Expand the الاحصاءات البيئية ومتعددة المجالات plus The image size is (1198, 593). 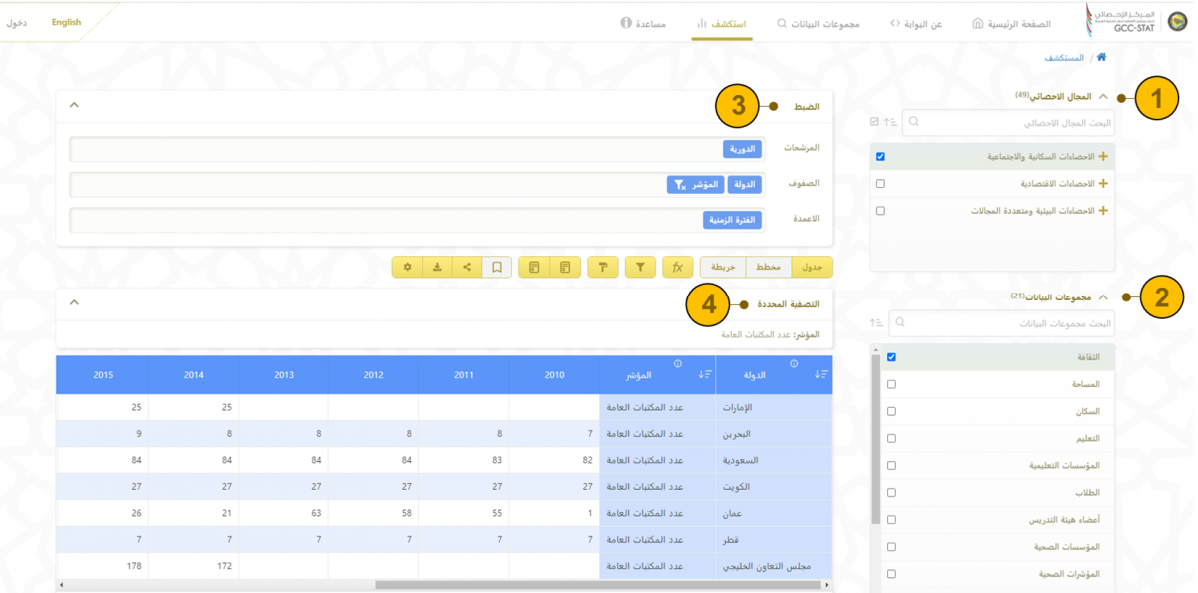pyautogui.click(x=1103, y=211)
